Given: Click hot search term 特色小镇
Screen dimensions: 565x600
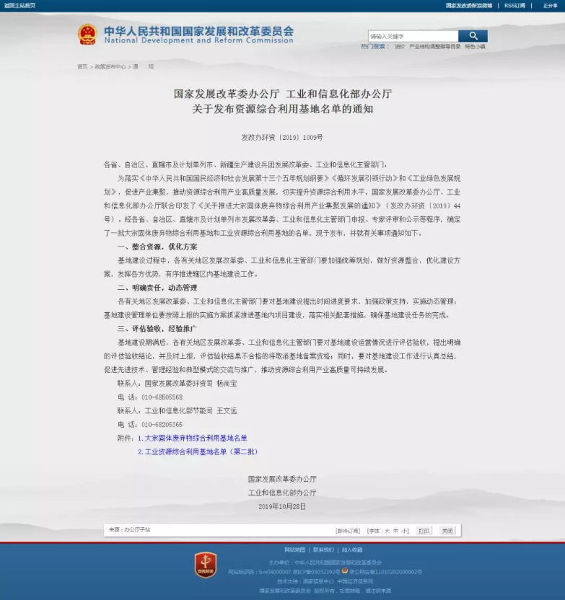Looking at the screenshot, I should coord(475,46).
